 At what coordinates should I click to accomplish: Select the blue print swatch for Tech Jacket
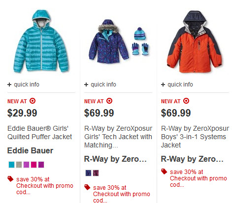88,173
